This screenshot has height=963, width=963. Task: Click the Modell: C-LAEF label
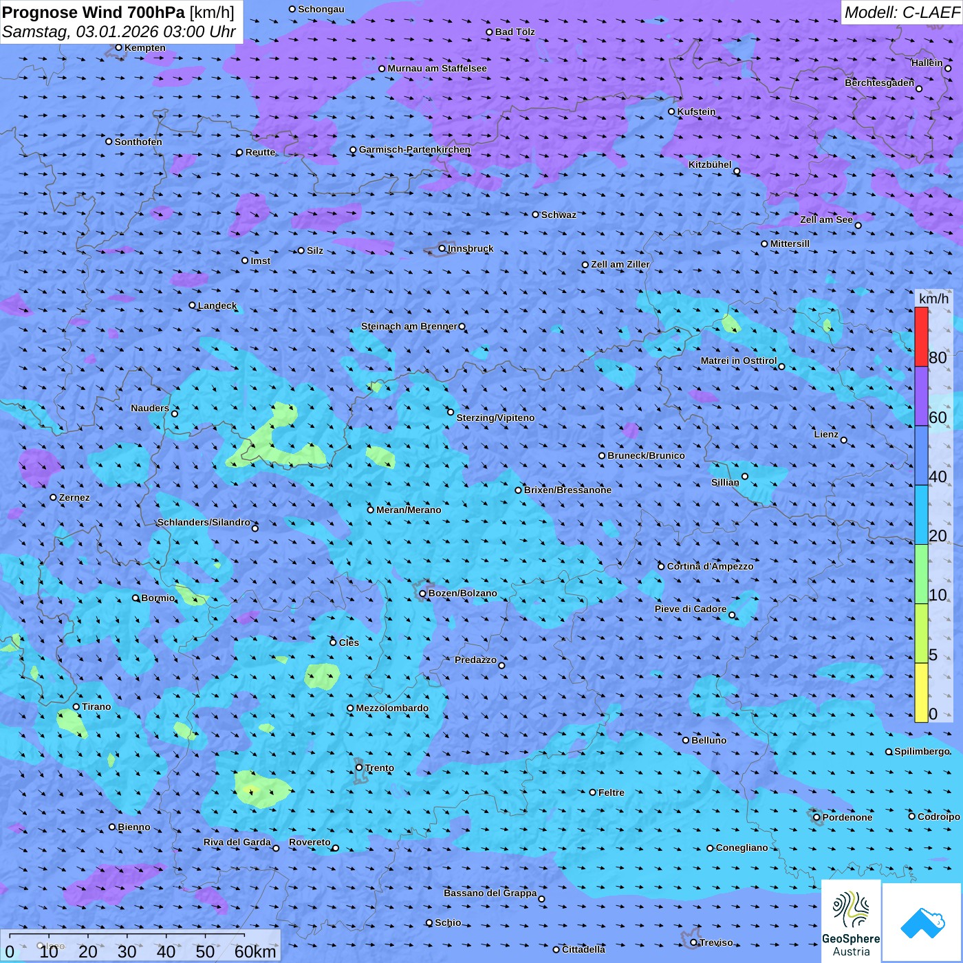coord(902,12)
